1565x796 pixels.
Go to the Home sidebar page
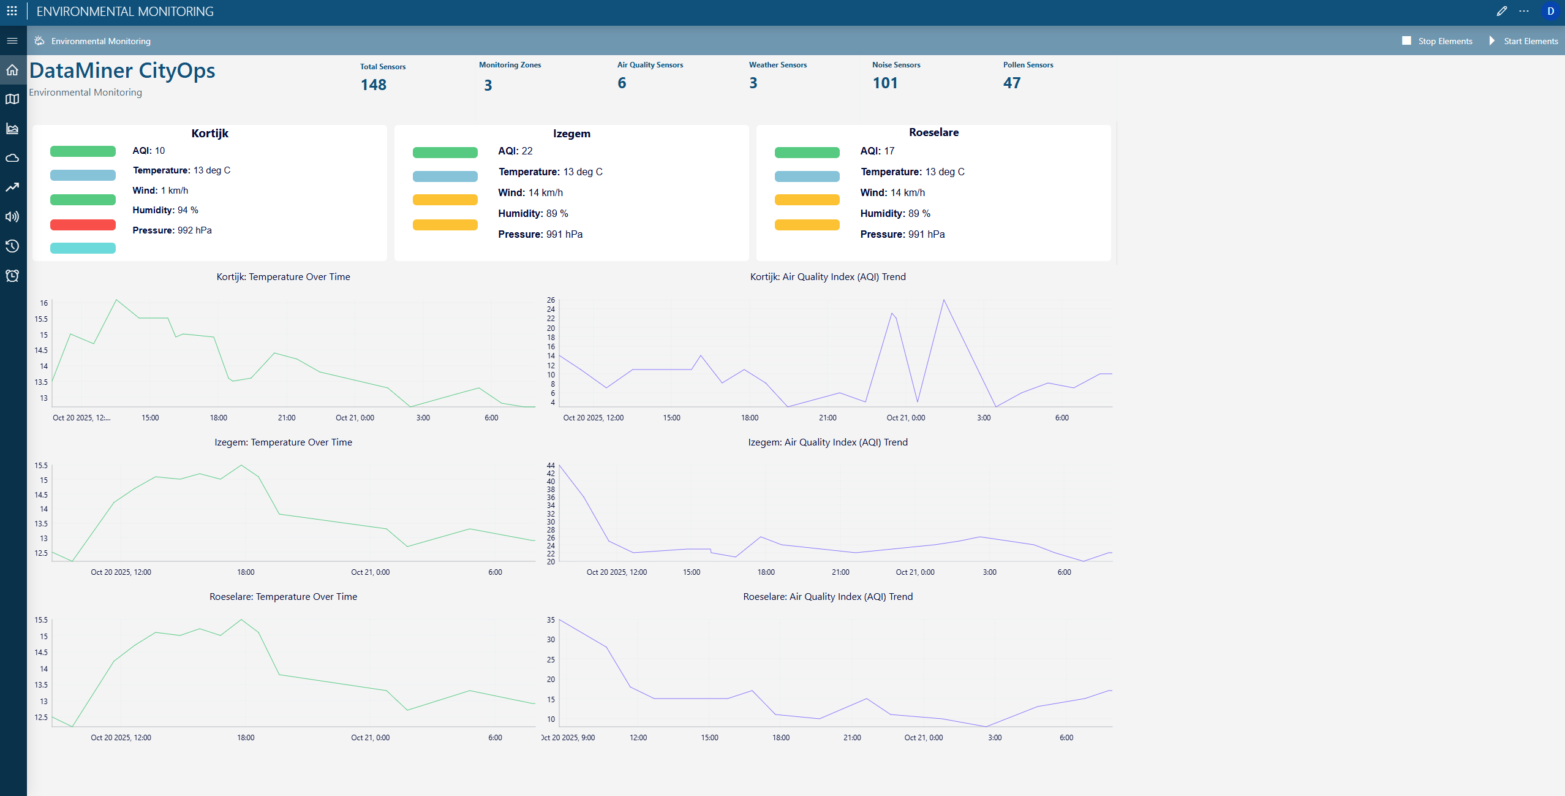(x=12, y=70)
